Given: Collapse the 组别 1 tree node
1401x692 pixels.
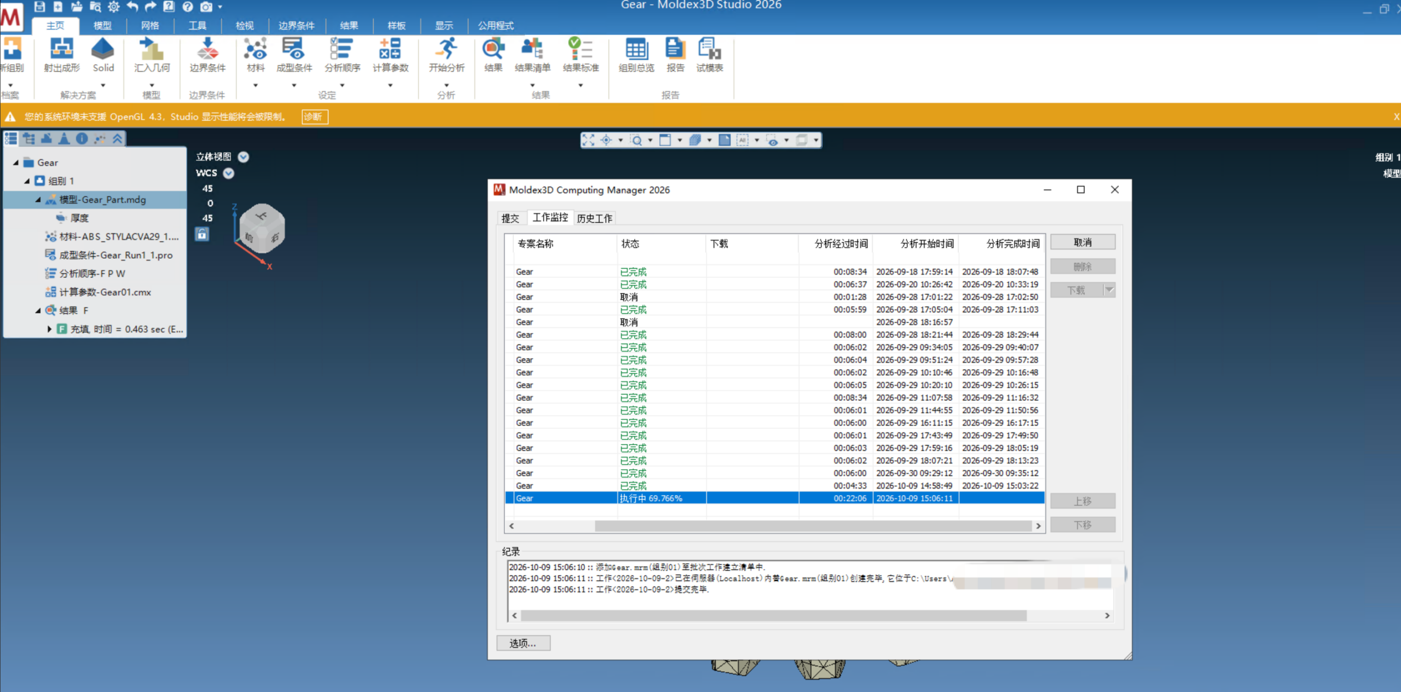Looking at the screenshot, I should [x=27, y=181].
